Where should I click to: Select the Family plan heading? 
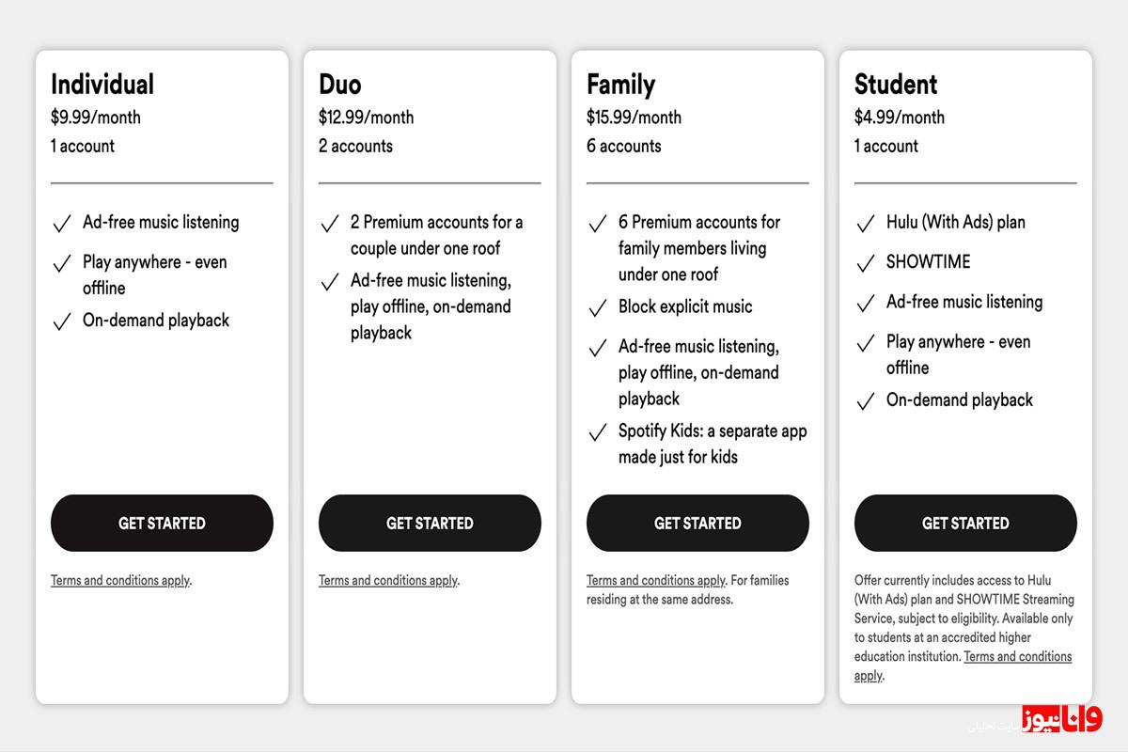[620, 85]
